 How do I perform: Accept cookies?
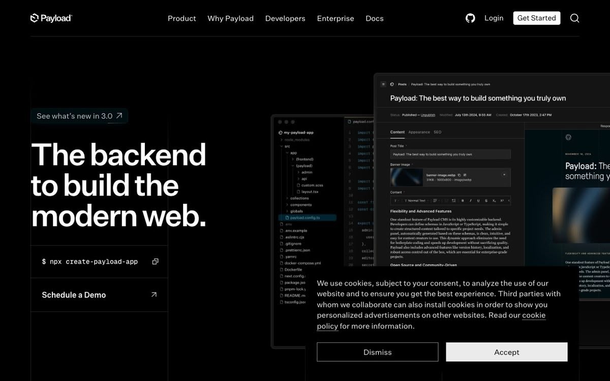pos(507,352)
